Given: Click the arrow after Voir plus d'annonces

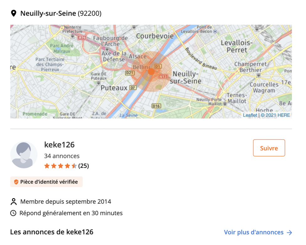Looking at the screenshot, I should [x=289, y=232].
